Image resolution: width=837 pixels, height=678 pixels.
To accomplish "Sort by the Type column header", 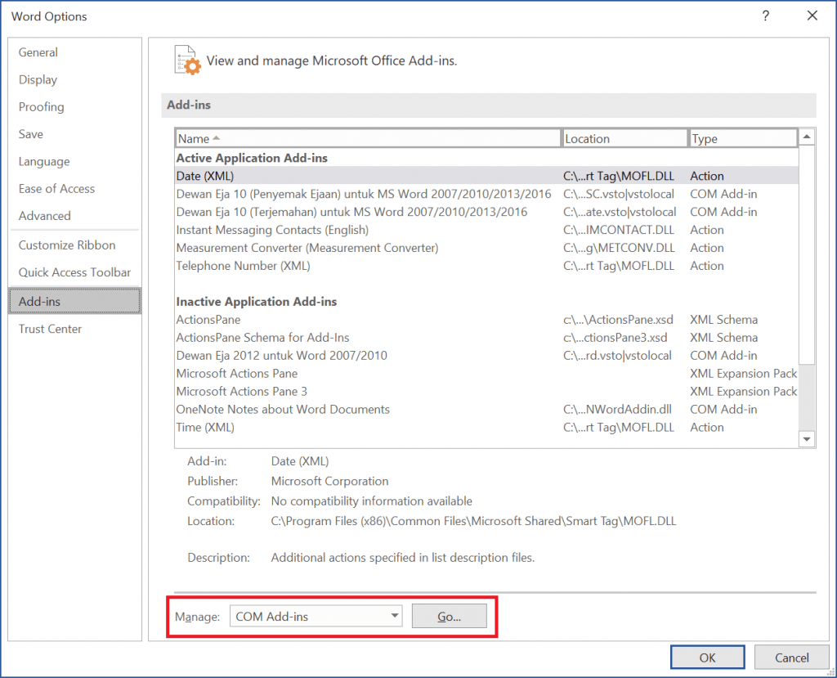I will tap(742, 139).
